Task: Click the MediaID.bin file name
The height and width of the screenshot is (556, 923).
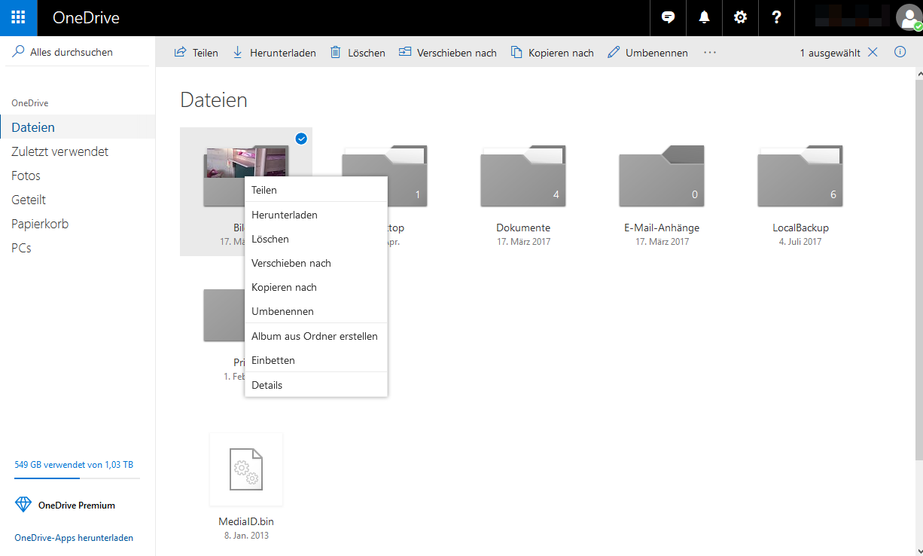Action: pos(246,521)
